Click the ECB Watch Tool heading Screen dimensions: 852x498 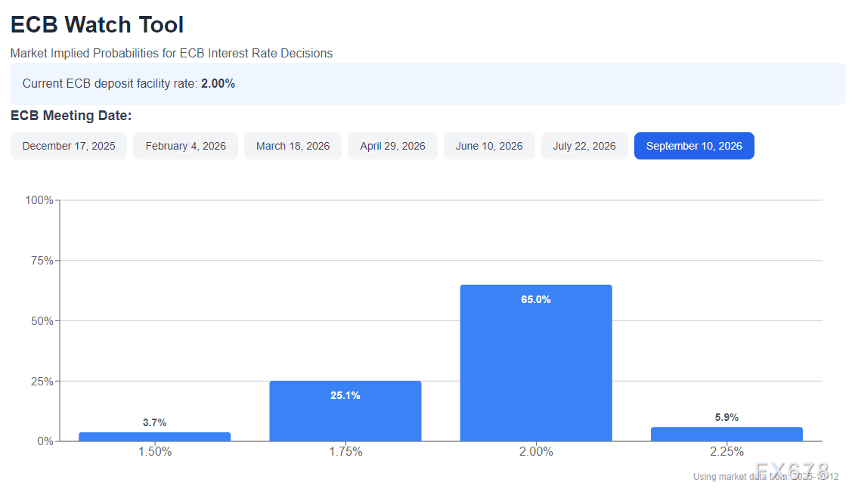[97, 24]
